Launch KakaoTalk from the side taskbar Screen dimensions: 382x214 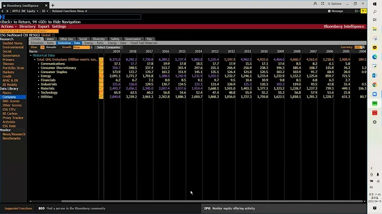tap(375, 48)
